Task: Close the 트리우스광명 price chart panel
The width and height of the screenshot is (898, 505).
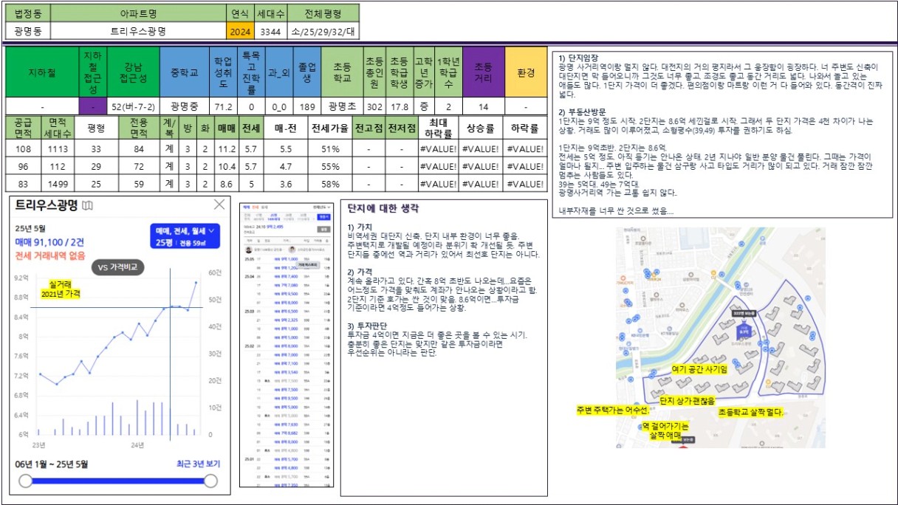Action: pos(219,205)
